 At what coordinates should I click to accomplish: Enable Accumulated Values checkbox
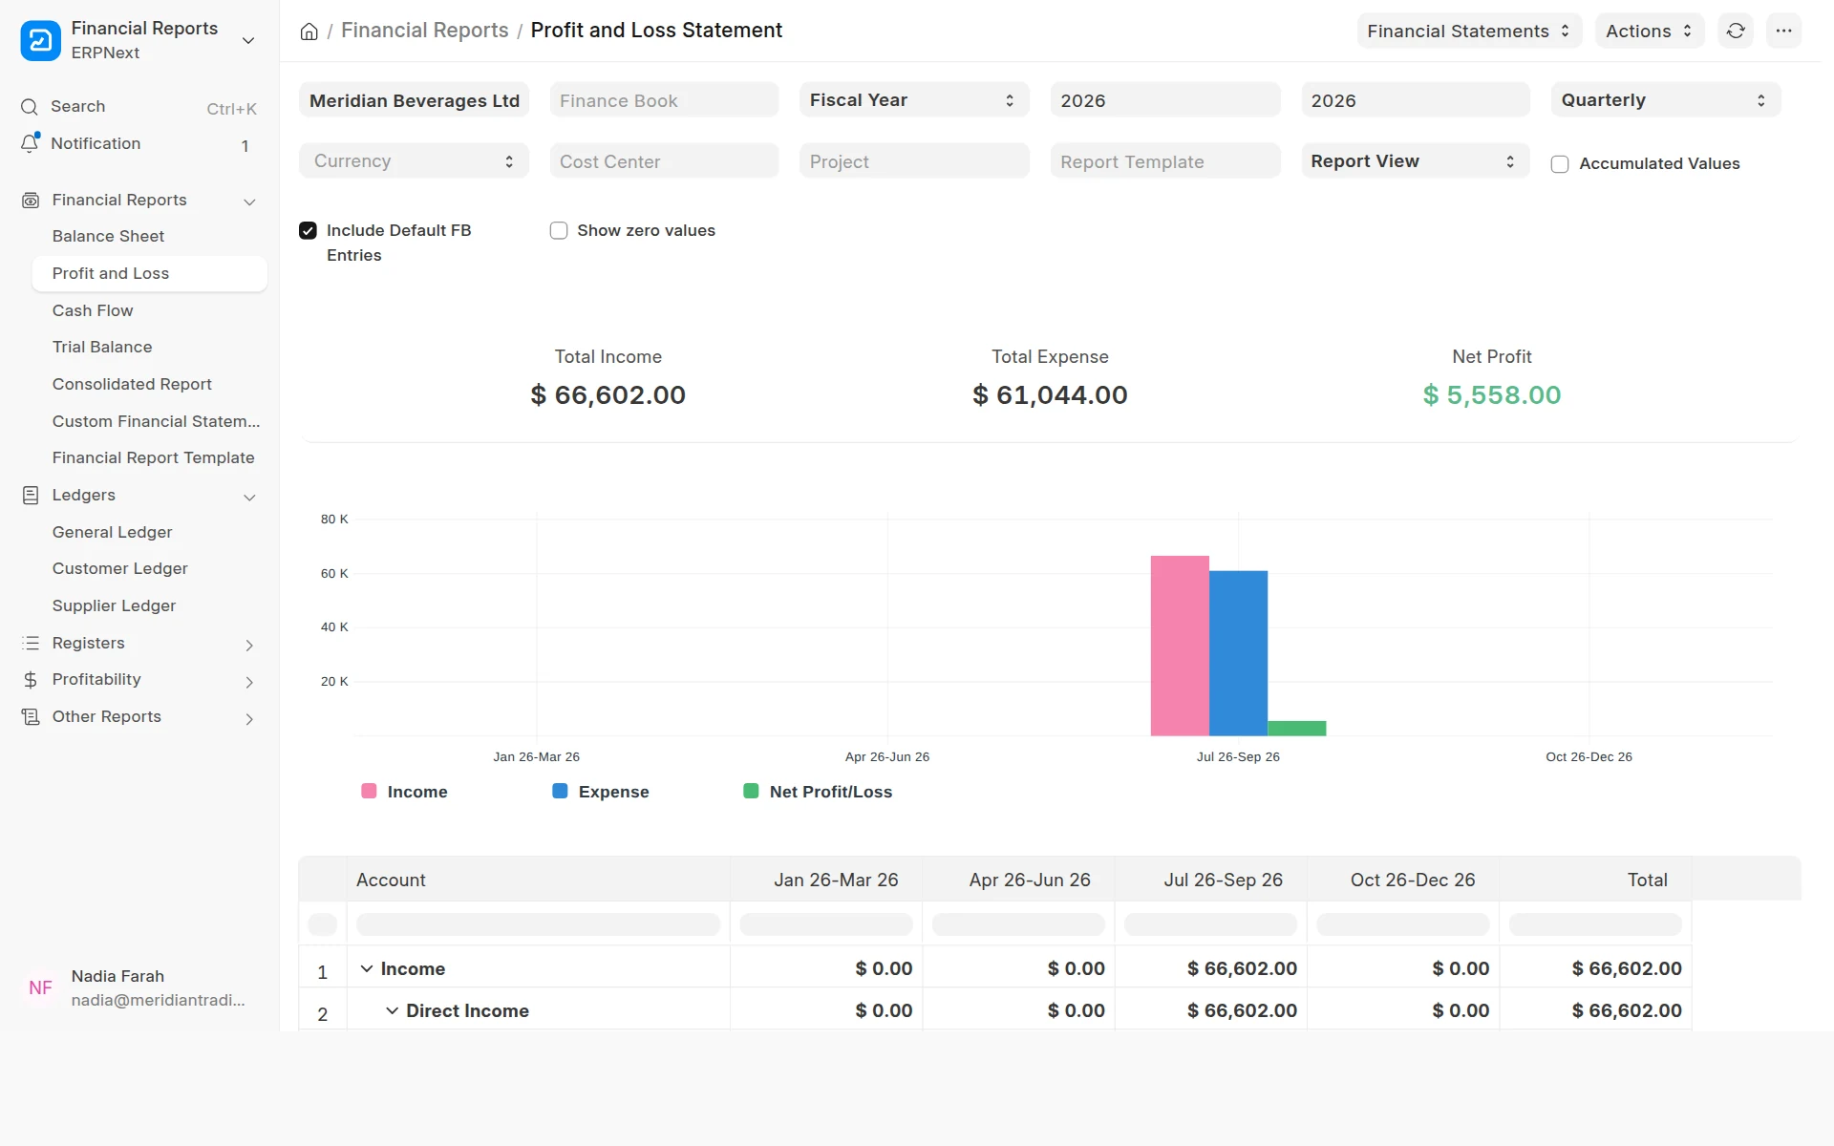point(1560,164)
